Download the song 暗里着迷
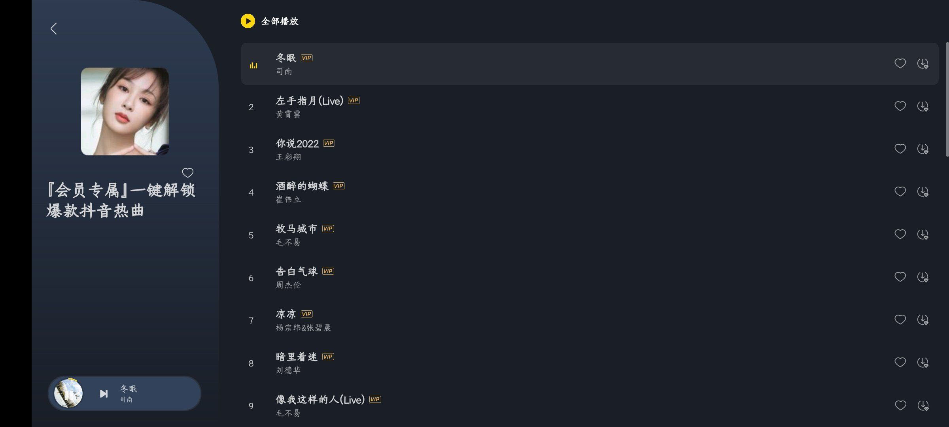The image size is (949, 427). (923, 363)
